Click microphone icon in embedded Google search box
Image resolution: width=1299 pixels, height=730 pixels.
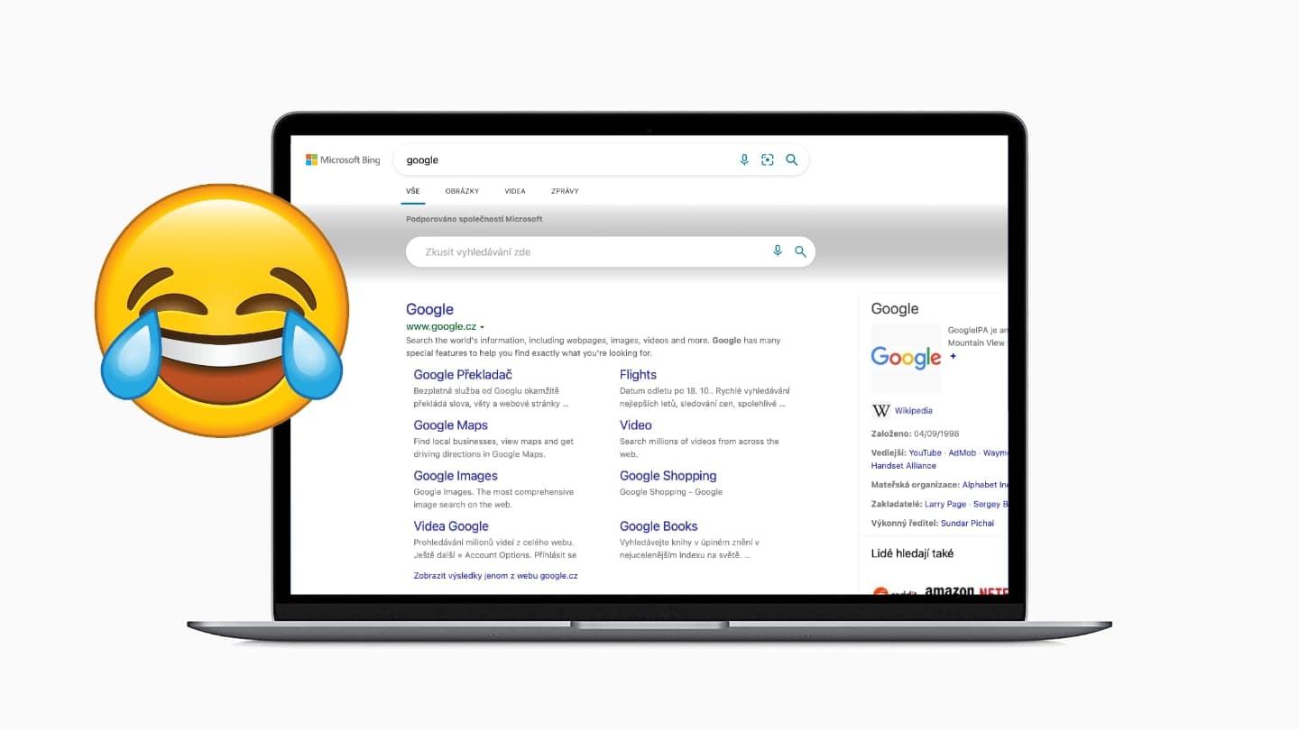(x=778, y=251)
